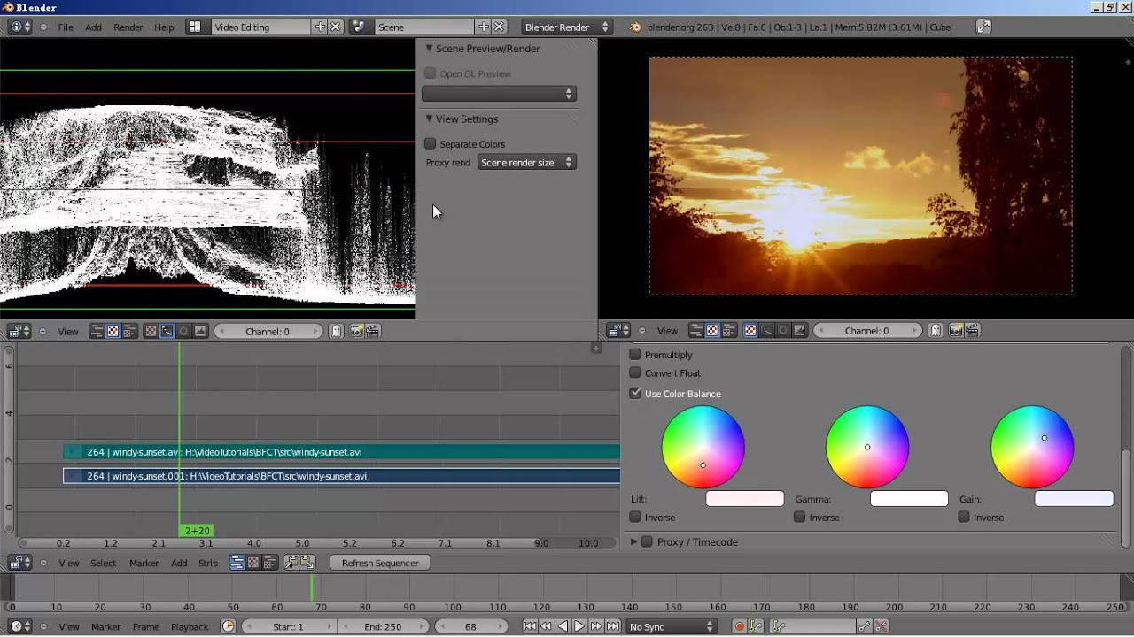This screenshot has height=637, width=1134.
Task: Toggle ghost icon in left preview header
Action: tap(337, 331)
